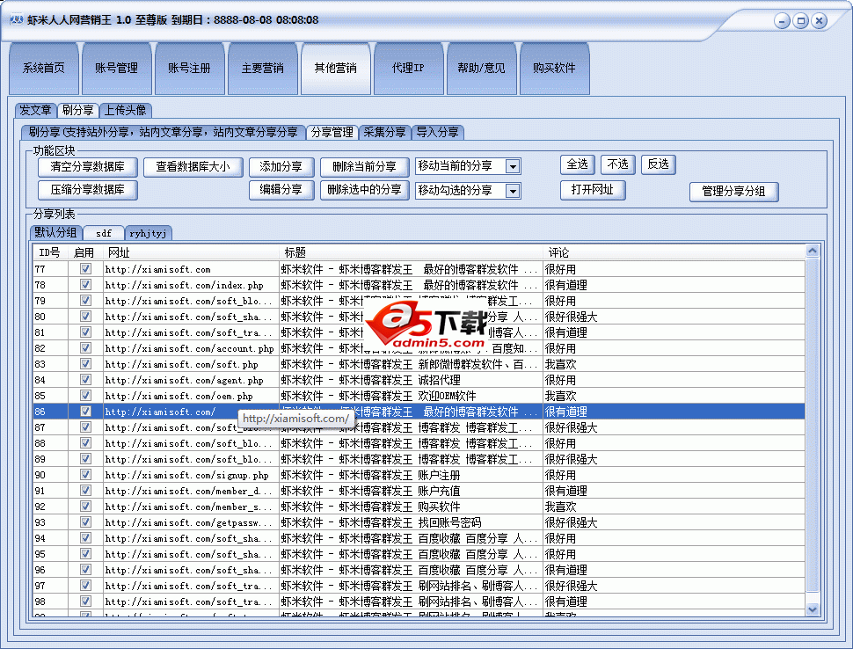Click the list scrollbar down arrow
The height and width of the screenshot is (649, 853).
point(813,609)
